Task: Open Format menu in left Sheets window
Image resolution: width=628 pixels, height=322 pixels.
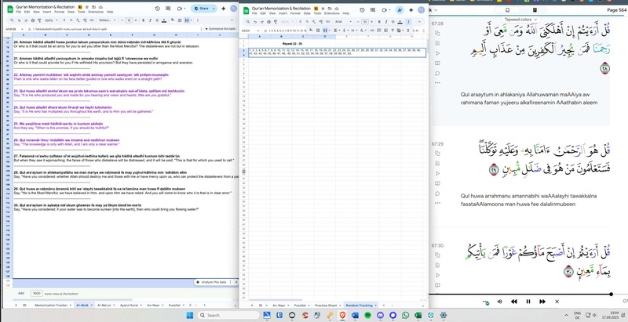Action: pos(60,12)
